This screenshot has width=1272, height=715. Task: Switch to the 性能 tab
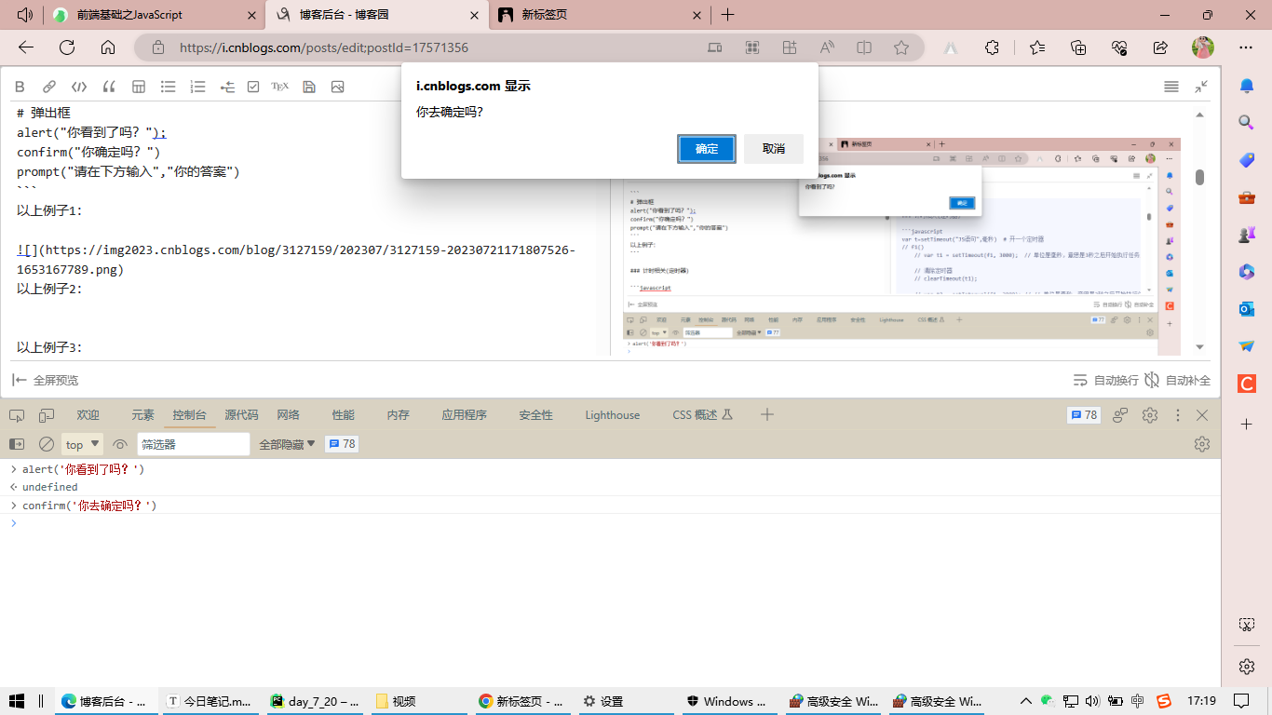[344, 415]
